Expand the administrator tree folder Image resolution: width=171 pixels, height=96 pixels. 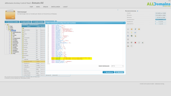[x=10, y=32]
